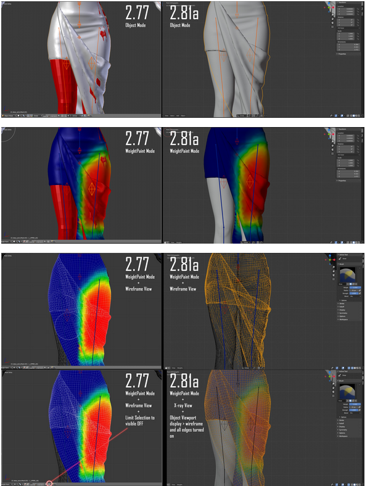Image resolution: width=365 pixels, height=486 pixels.
Task: Click the Draw tool icon under Active Tool in Wireframe View
Action: click(x=340, y=258)
